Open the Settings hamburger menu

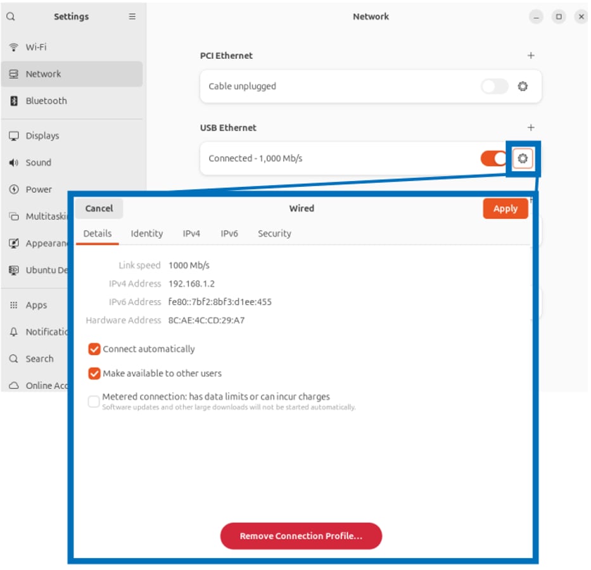pyautogui.click(x=132, y=17)
